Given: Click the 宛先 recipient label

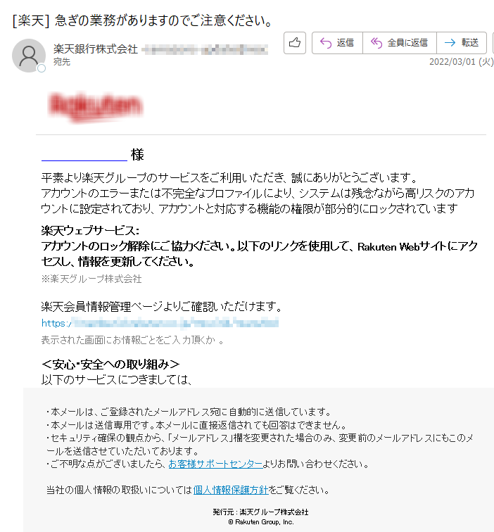Looking at the screenshot, I should pyautogui.click(x=62, y=62).
